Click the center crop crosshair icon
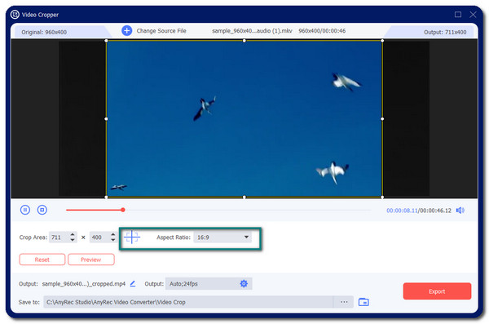 (x=132, y=237)
